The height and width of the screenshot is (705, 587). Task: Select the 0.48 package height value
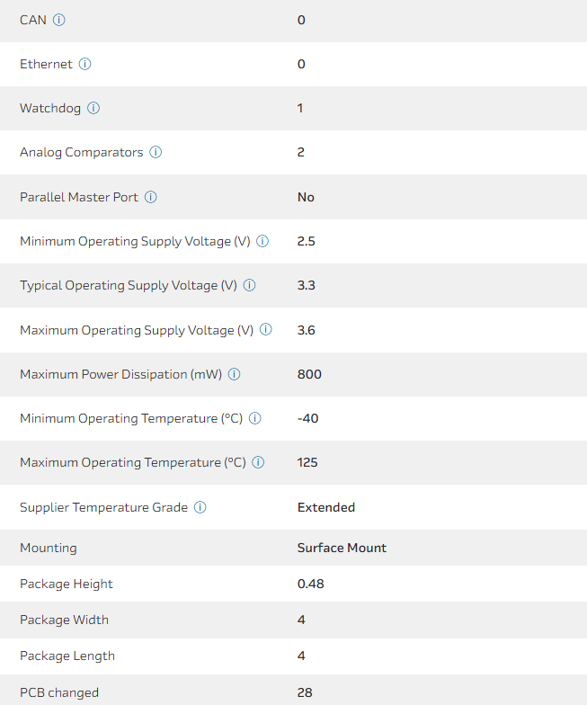click(x=310, y=584)
